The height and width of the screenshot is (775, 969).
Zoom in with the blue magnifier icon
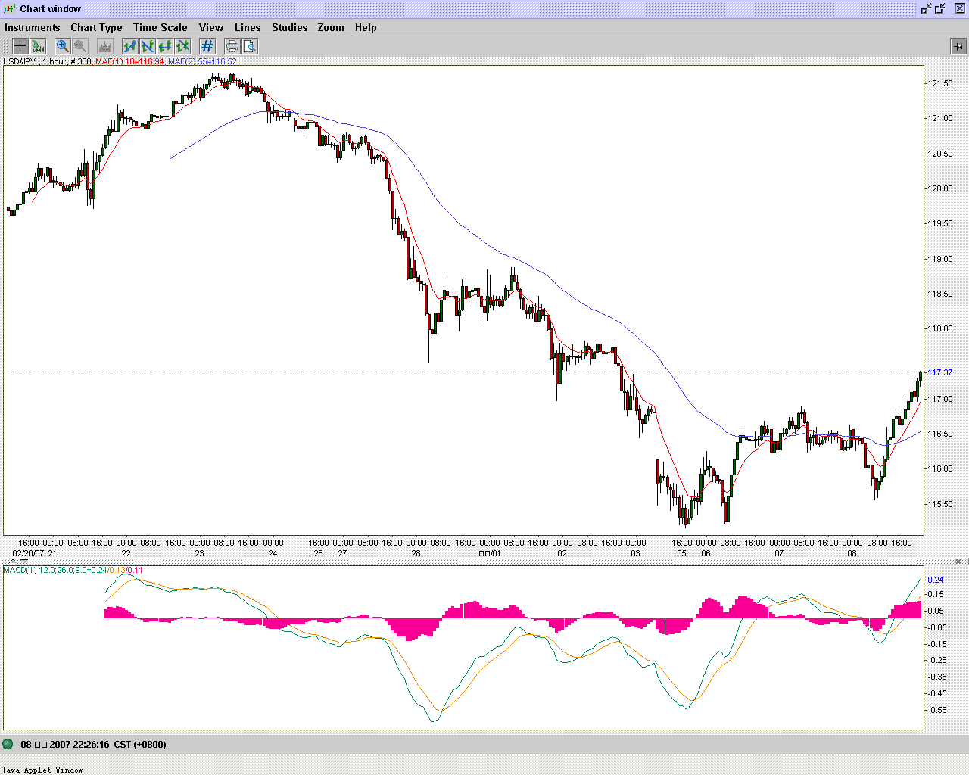[x=63, y=46]
